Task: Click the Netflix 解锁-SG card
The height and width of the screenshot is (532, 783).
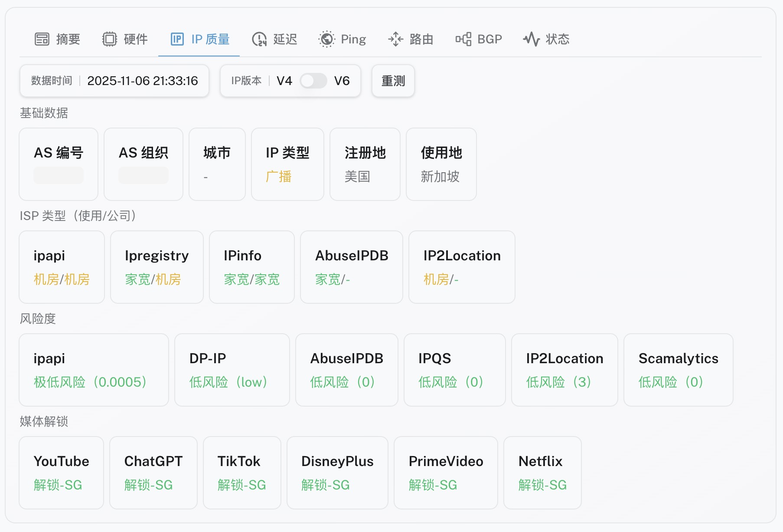Action: [x=542, y=473]
